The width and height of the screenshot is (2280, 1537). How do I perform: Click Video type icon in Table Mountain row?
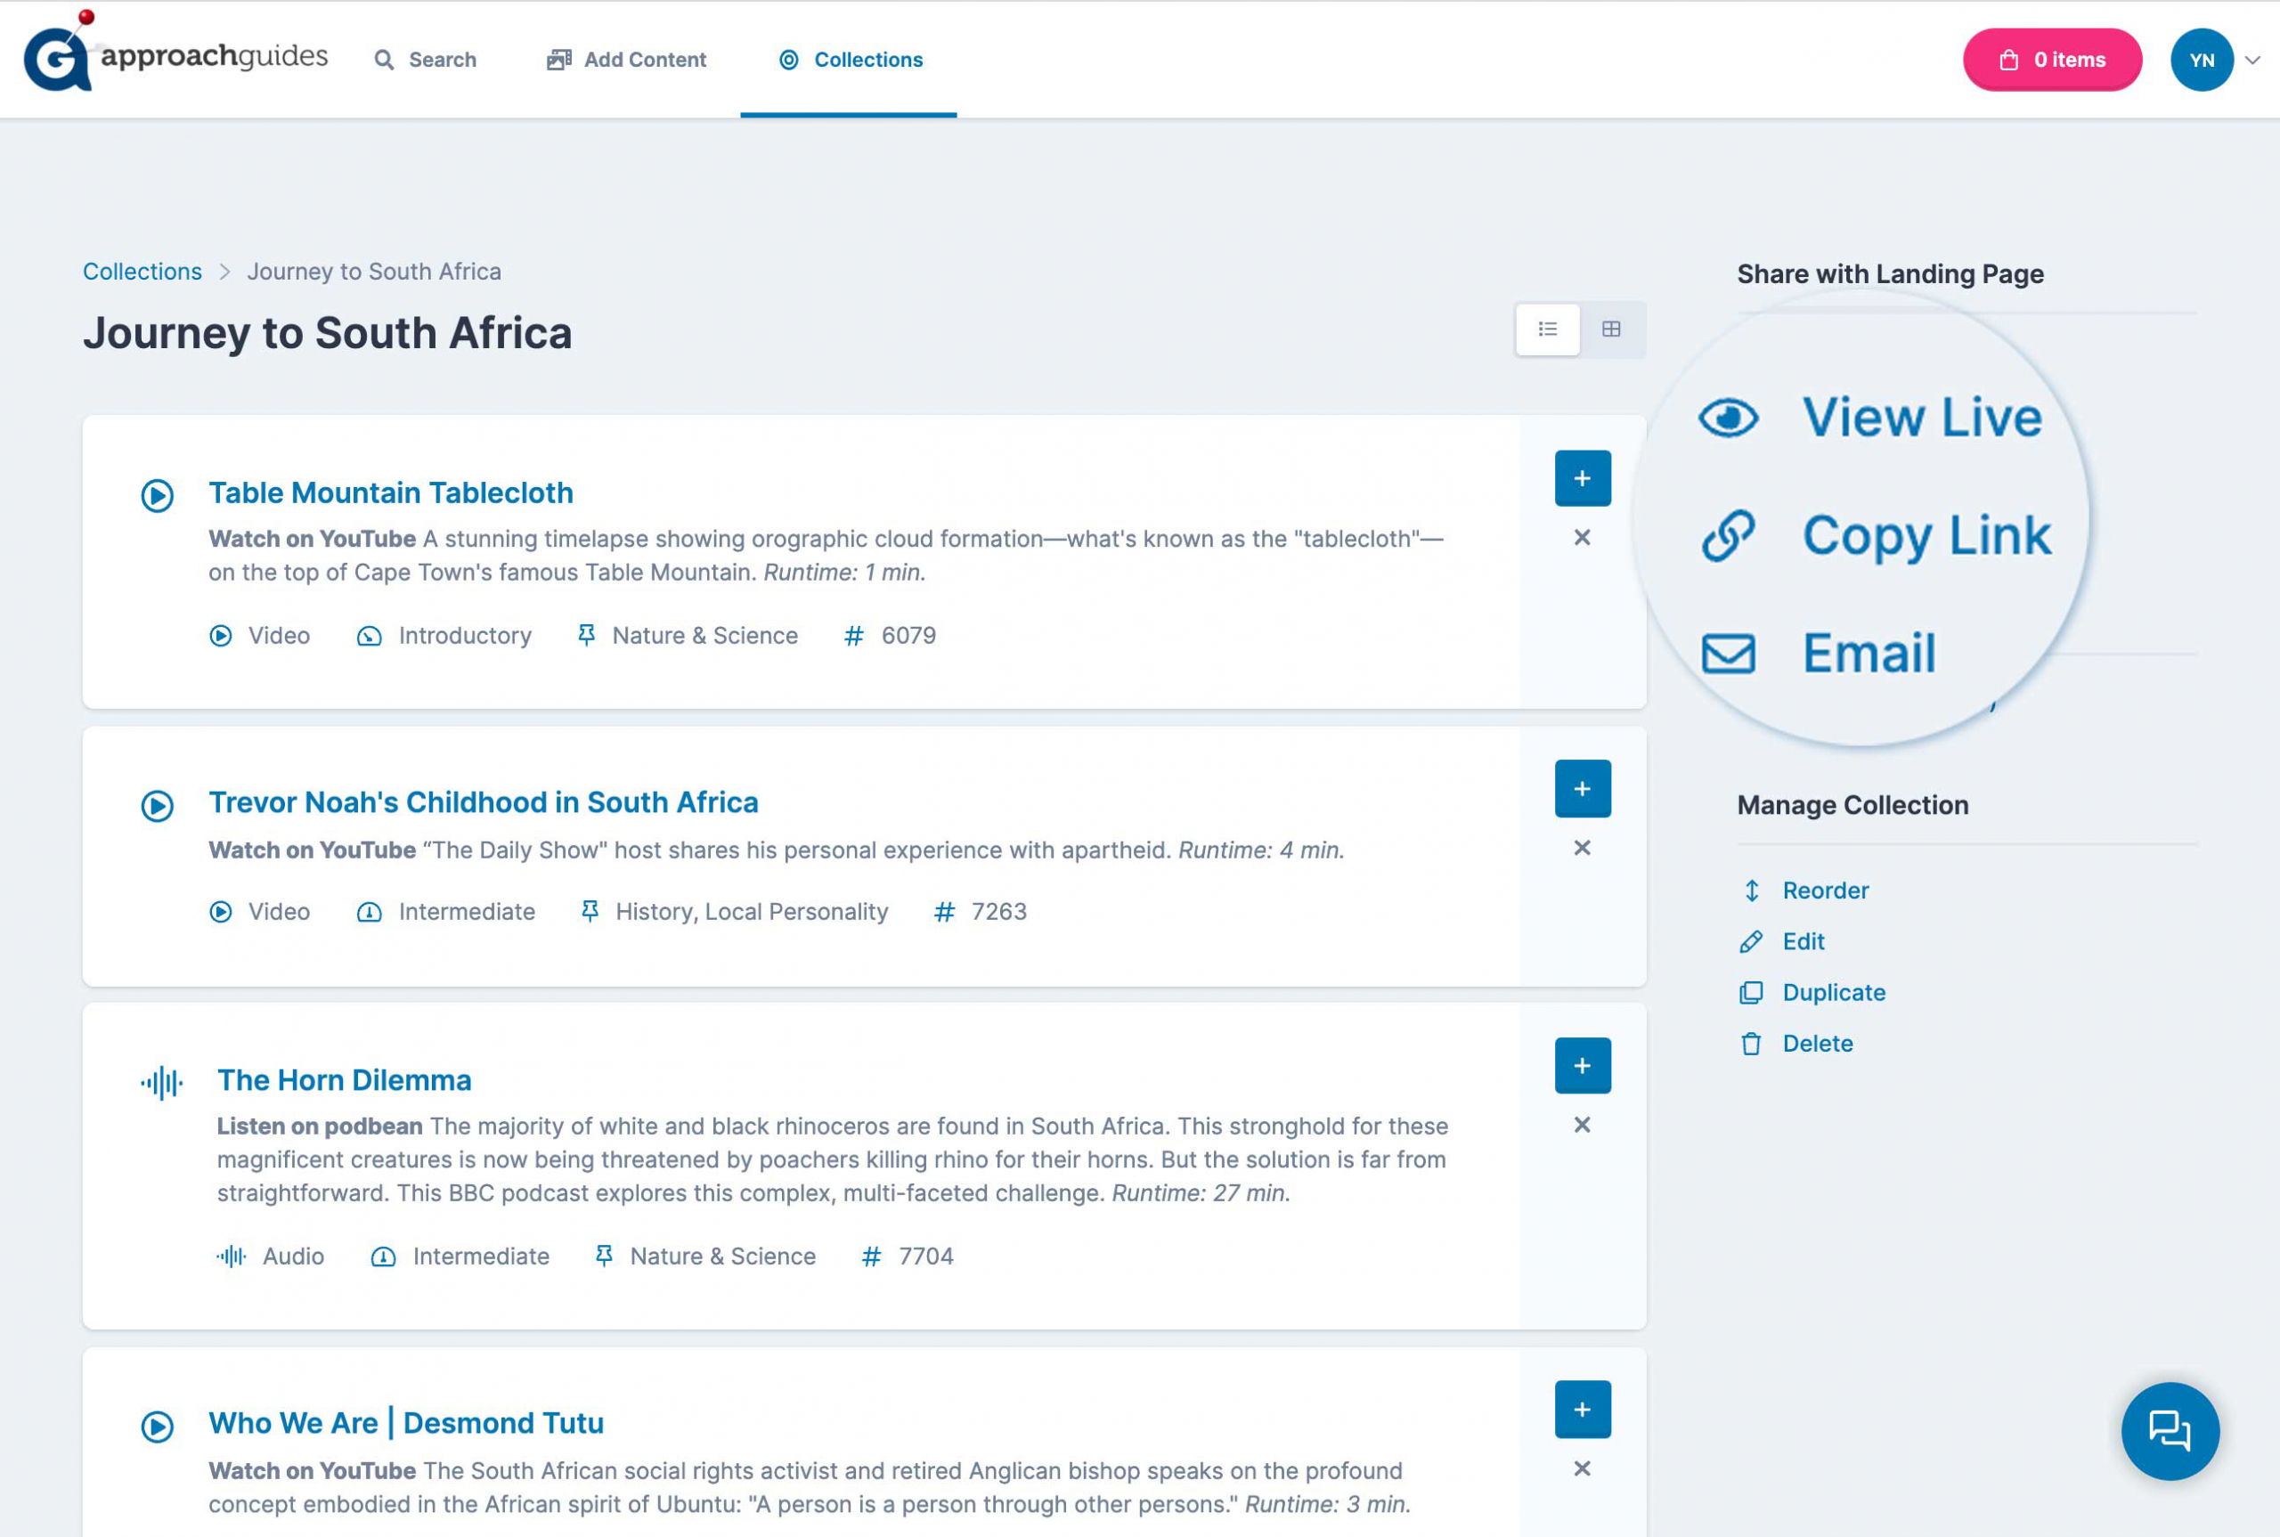click(x=221, y=636)
